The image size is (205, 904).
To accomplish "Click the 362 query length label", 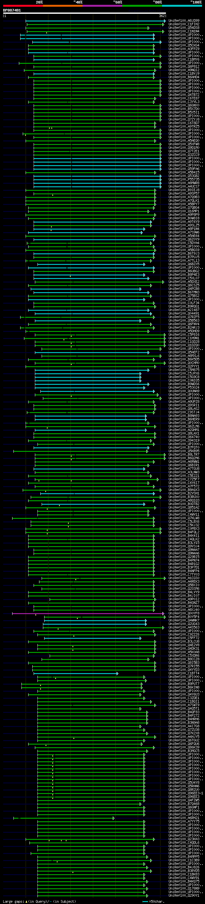I will pos(161,16).
